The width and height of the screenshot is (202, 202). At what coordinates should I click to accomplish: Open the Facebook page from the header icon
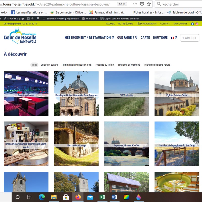pyautogui.click(x=193, y=24)
